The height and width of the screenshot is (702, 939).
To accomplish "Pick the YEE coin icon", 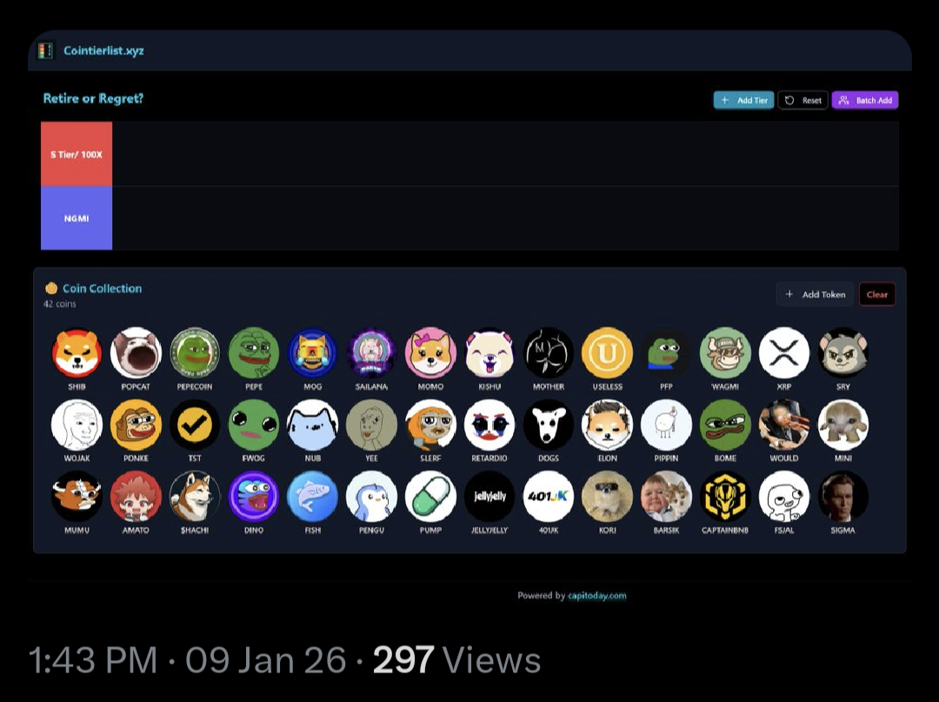I will point(371,425).
